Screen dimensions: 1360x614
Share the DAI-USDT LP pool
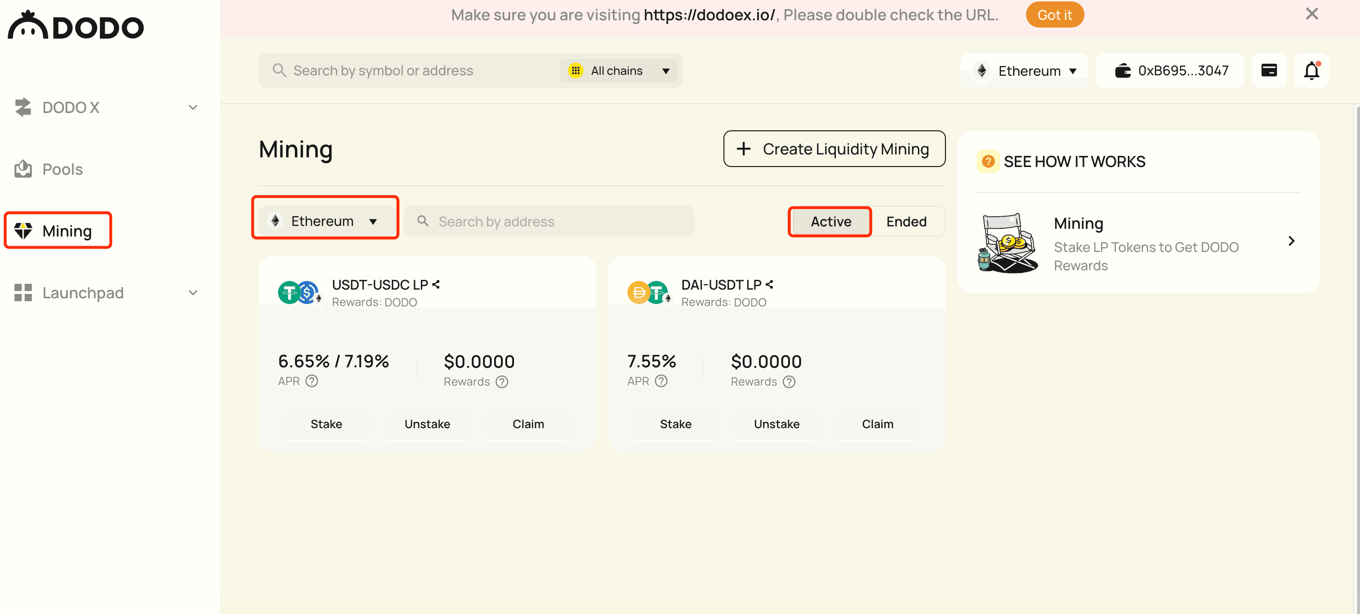pyautogui.click(x=770, y=285)
